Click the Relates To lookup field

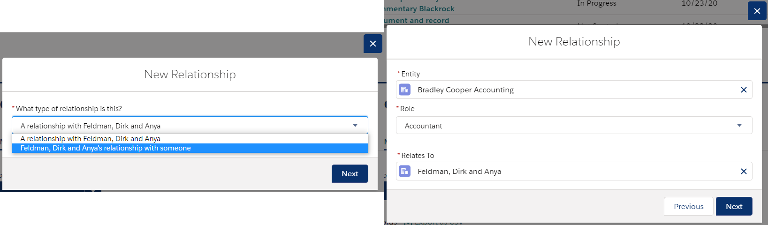[x=574, y=171]
